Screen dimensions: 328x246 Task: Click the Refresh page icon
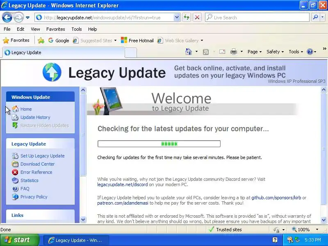187,17
